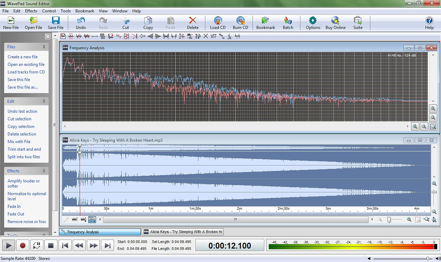Click the Save File toolbar icon
The width and height of the screenshot is (441, 262).
[x=55, y=22]
